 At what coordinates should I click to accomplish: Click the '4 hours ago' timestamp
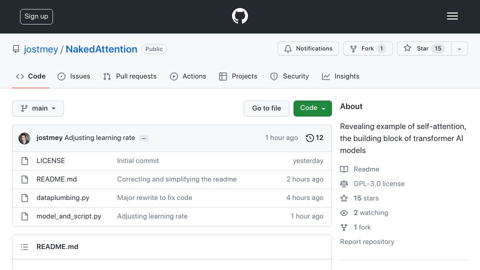(x=304, y=198)
